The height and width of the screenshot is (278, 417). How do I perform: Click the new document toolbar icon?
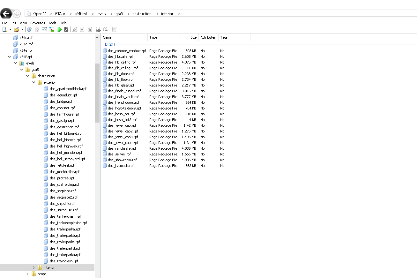pyautogui.click(x=4, y=29)
